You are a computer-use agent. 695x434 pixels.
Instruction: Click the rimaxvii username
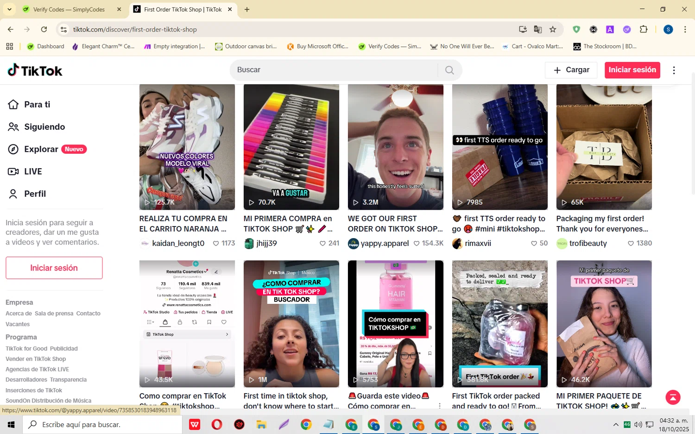point(478,243)
